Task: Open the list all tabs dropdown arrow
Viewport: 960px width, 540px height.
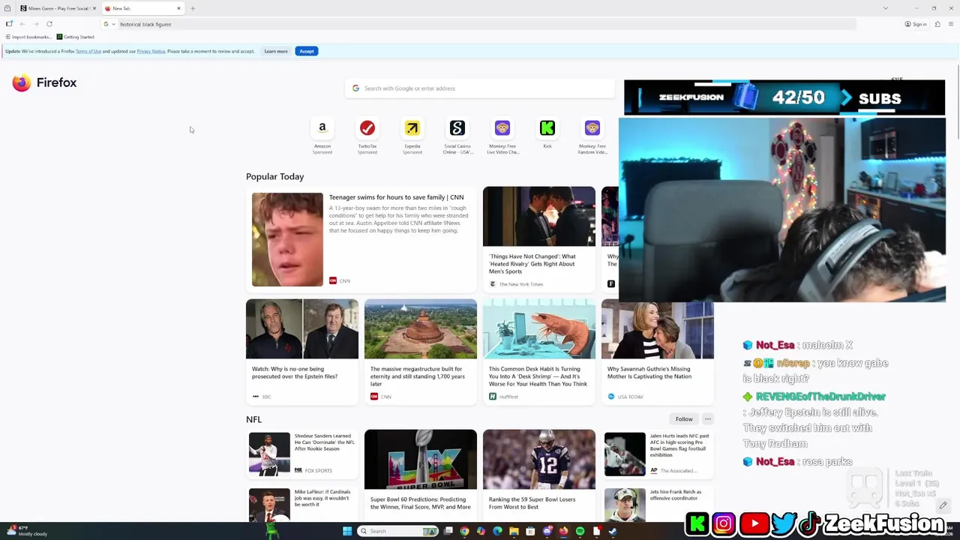Action: 885,8
